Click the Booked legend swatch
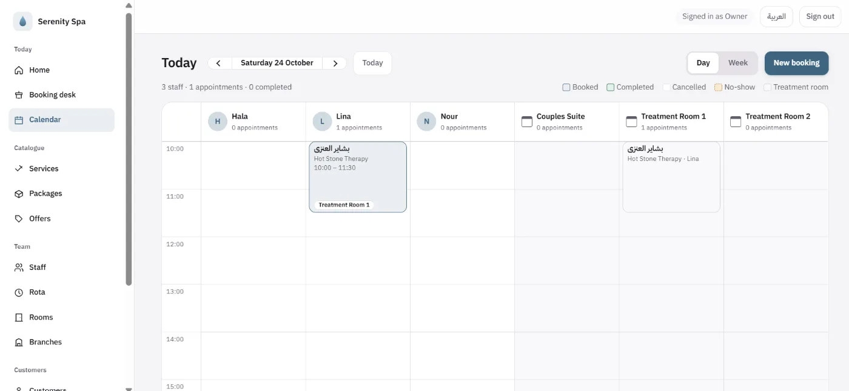849x391 pixels. [566, 87]
